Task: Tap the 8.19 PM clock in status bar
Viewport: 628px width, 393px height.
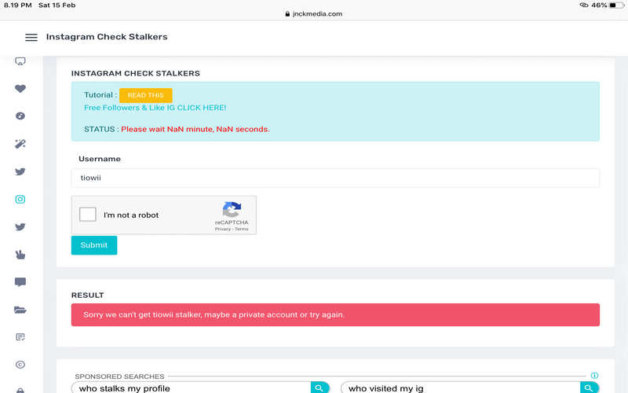Action: [x=17, y=6]
